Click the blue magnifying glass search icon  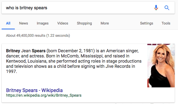point(167,8)
